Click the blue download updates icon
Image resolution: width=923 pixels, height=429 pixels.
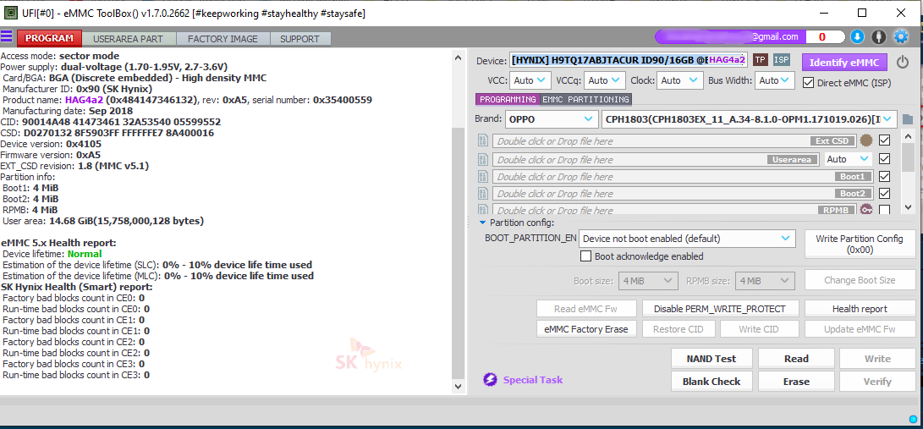[x=857, y=36]
